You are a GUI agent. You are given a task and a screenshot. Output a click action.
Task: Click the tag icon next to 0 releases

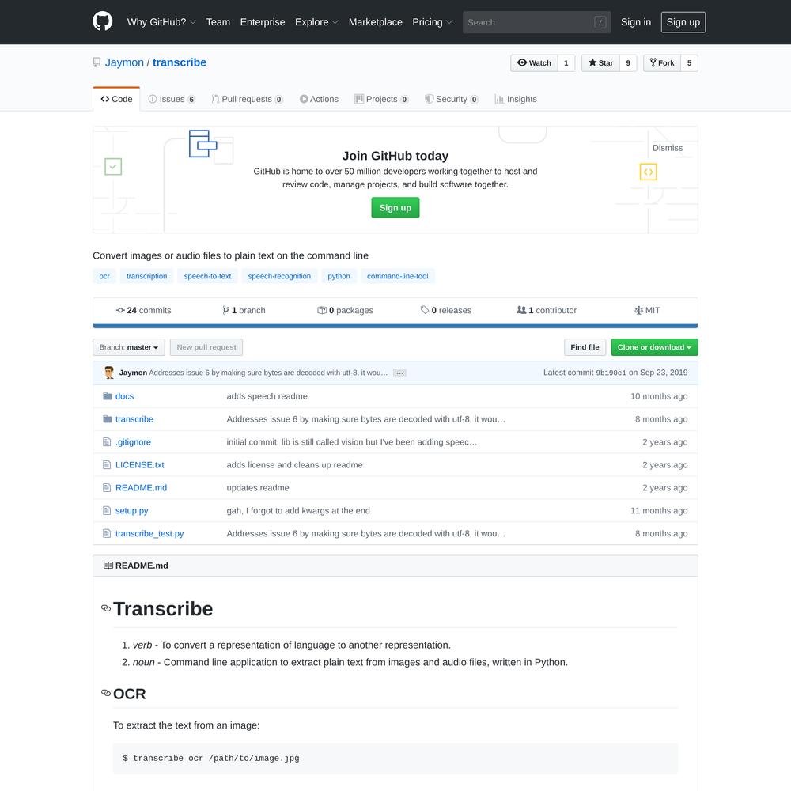tap(425, 310)
